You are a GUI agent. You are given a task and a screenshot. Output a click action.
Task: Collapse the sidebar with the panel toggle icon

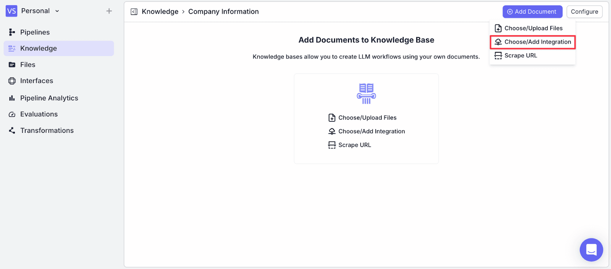tap(134, 12)
